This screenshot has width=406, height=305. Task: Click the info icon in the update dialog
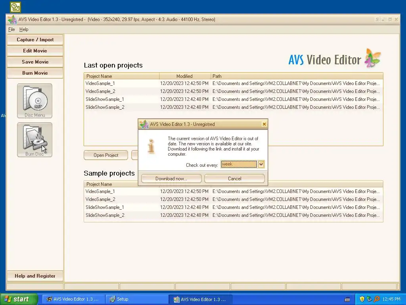pos(151,146)
